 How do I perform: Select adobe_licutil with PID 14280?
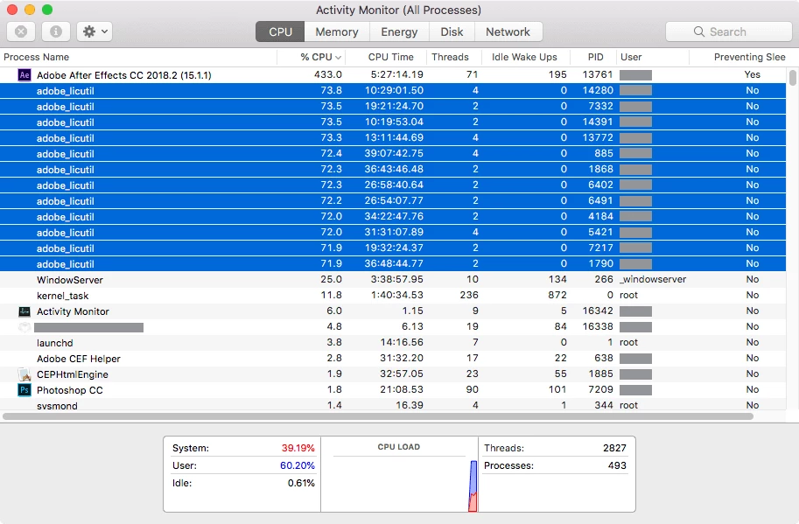pyautogui.click(x=393, y=91)
